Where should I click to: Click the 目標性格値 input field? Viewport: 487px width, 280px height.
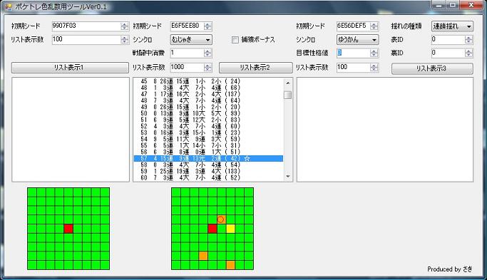[x=354, y=53]
